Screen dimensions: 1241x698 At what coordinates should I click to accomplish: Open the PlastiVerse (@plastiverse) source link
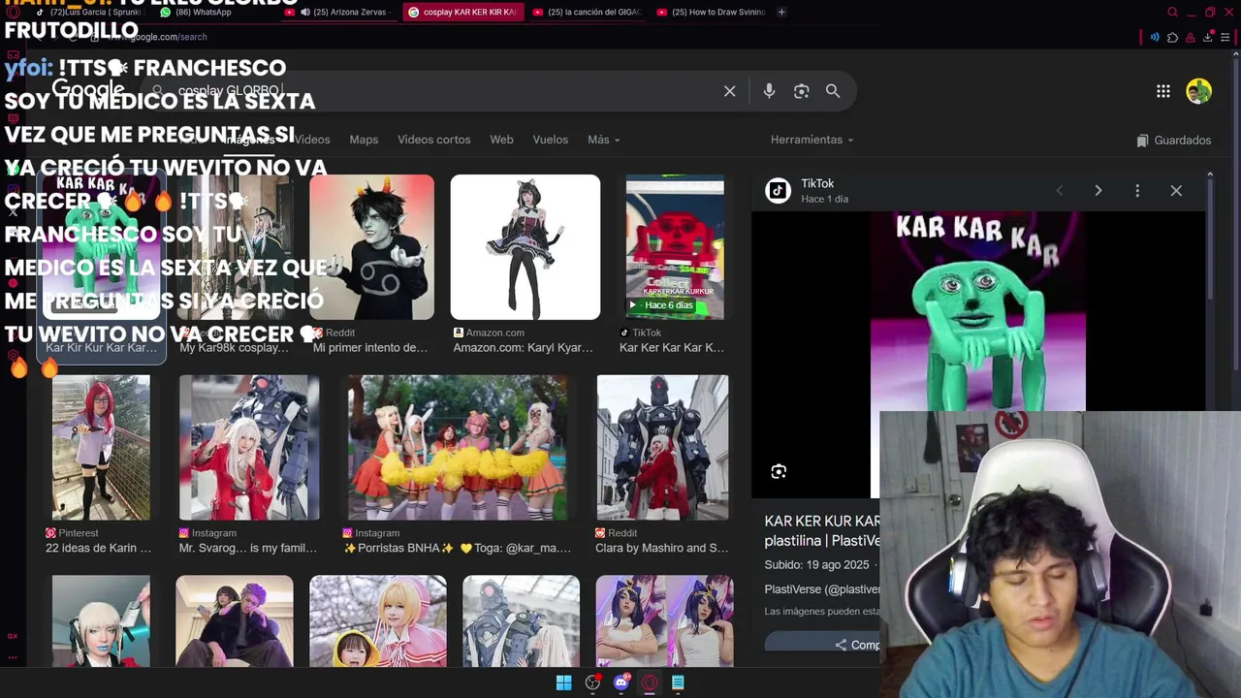tap(822, 589)
